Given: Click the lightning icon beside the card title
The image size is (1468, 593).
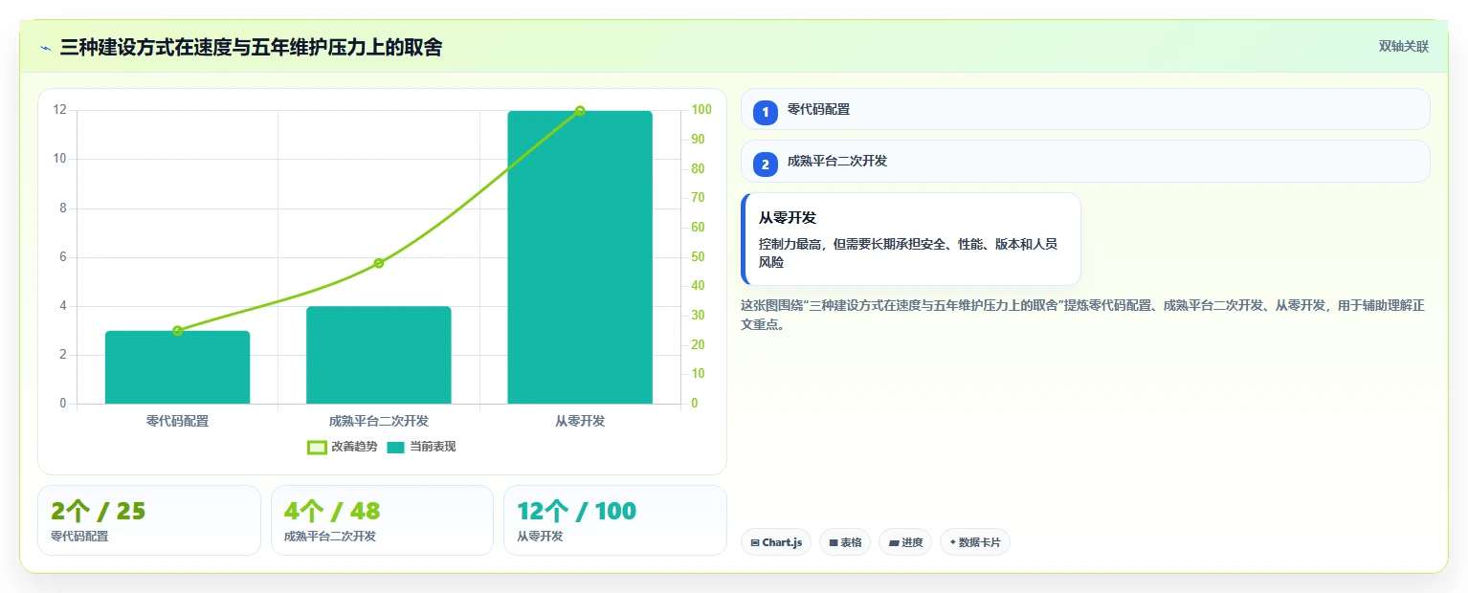Looking at the screenshot, I should pos(45,48).
